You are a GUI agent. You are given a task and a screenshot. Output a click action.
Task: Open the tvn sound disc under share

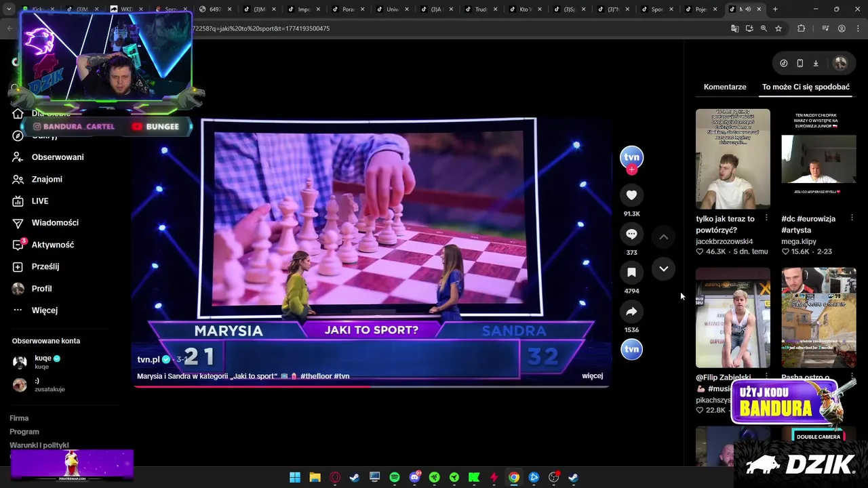(x=631, y=349)
